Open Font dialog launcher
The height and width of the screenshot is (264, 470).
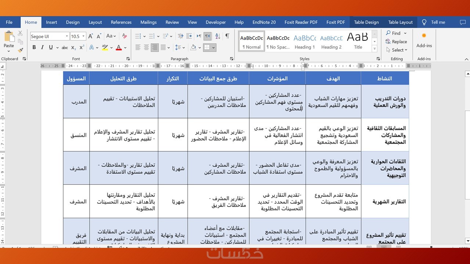coord(128,59)
